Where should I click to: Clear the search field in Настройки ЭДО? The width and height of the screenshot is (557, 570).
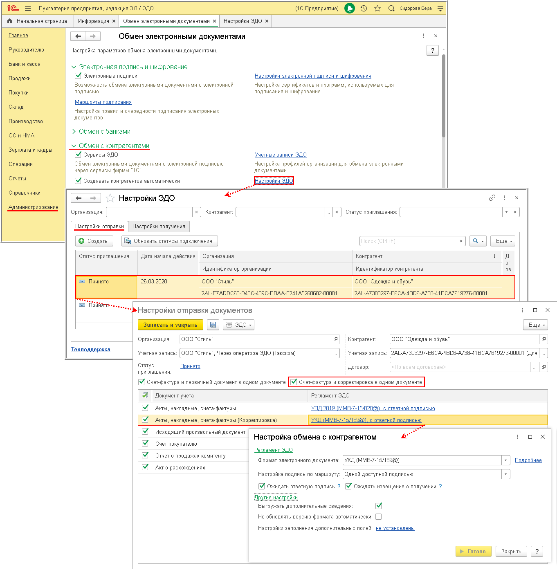pyautogui.click(x=461, y=241)
